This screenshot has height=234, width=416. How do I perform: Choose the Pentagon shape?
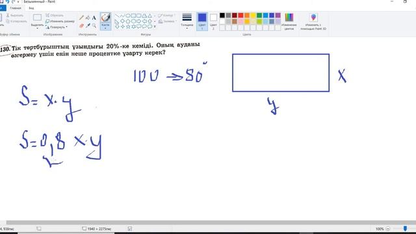click(x=128, y=21)
